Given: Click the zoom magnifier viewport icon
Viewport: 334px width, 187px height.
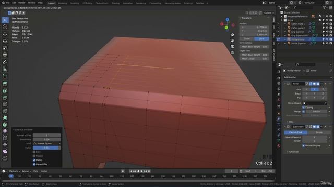Looking at the screenshot, I should [232, 35].
